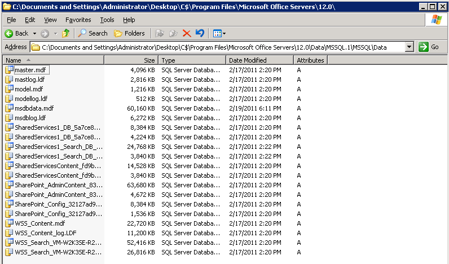Expand the Views dropdown arrow
Viewport: 449px width, 264px height.
coord(224,33)
